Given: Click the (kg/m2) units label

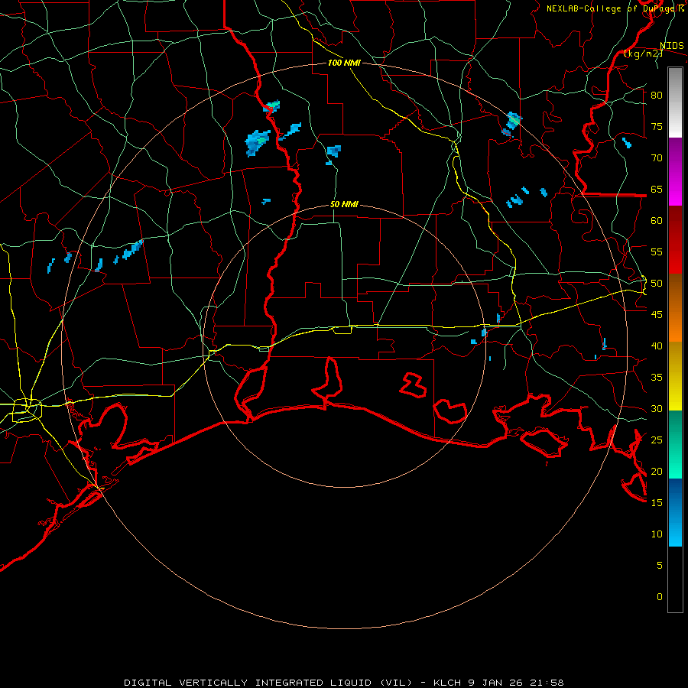Looking at the screenshot, I should 643,54.
